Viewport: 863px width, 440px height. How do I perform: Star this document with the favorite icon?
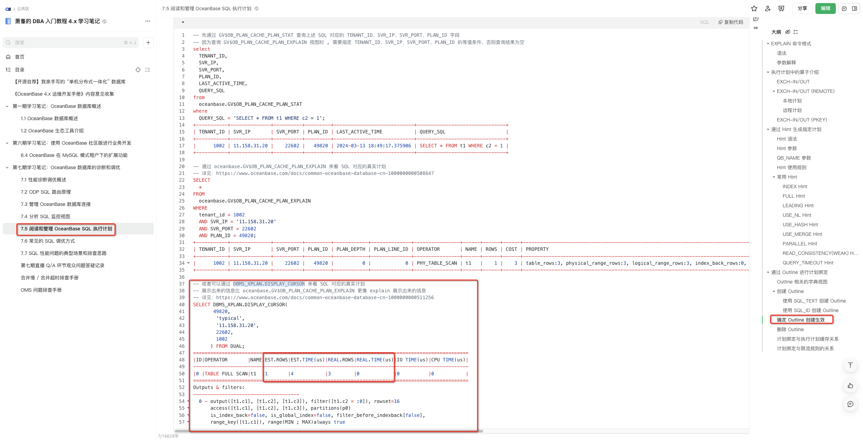pyautogui.click(x=754, y=9)
